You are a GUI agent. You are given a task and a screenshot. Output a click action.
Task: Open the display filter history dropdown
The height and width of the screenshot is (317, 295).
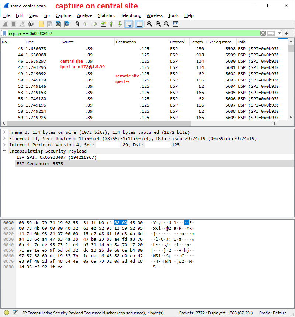[279, 33]
